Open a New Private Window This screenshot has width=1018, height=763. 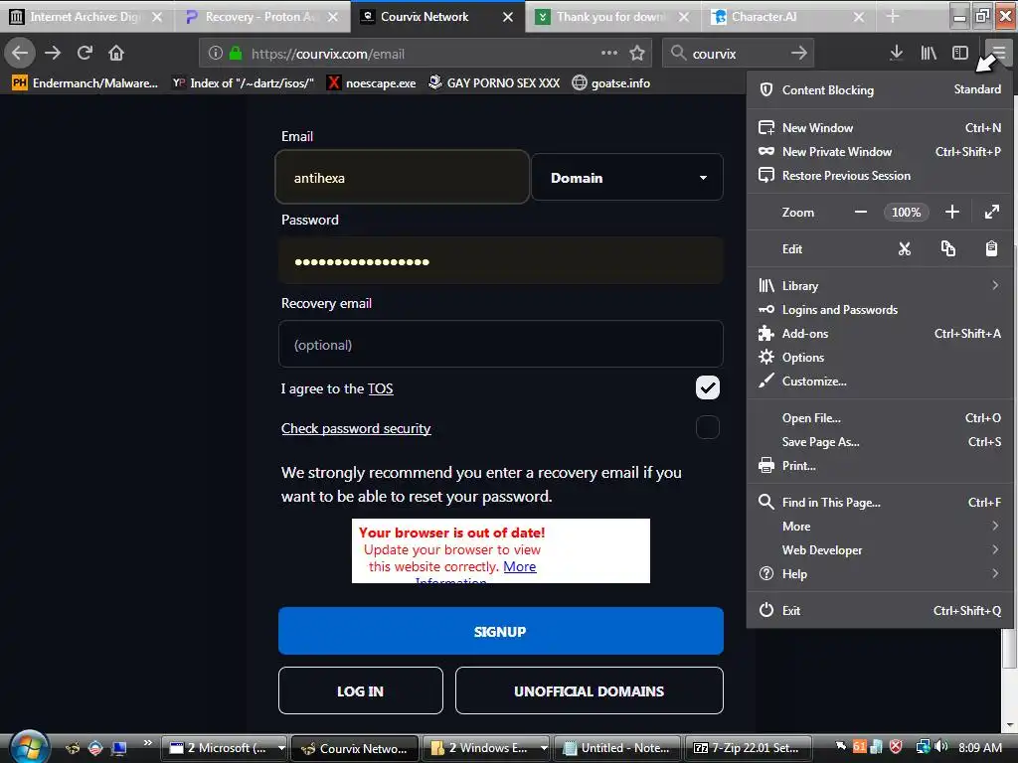[x=880, y=152]
